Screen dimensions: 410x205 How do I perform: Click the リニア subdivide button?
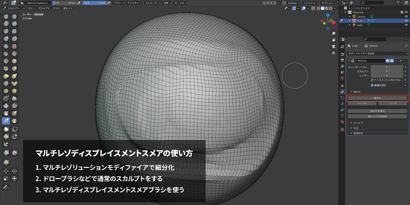point(393,103)
